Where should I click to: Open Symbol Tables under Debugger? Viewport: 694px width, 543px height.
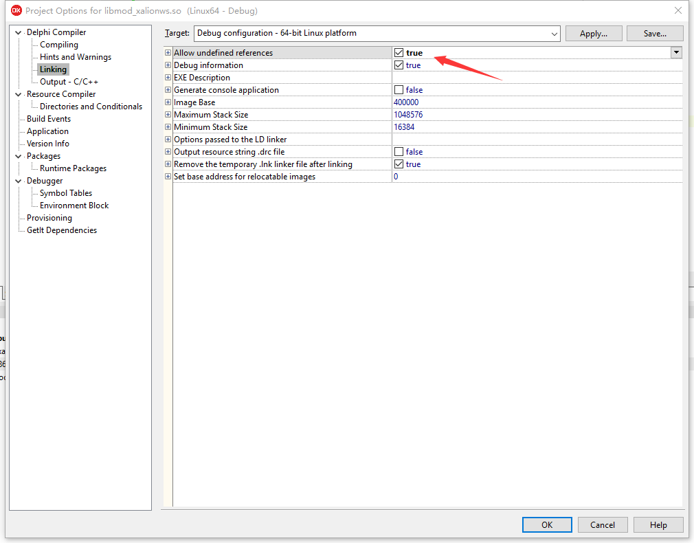[x=66, y=194]
